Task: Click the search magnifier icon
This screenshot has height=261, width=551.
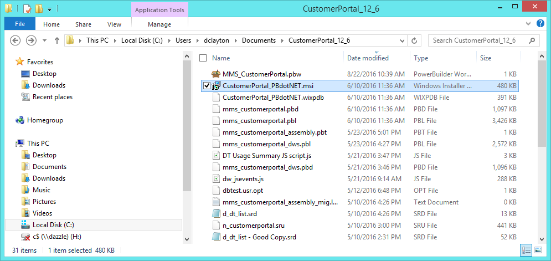Action: click(533, 40)
